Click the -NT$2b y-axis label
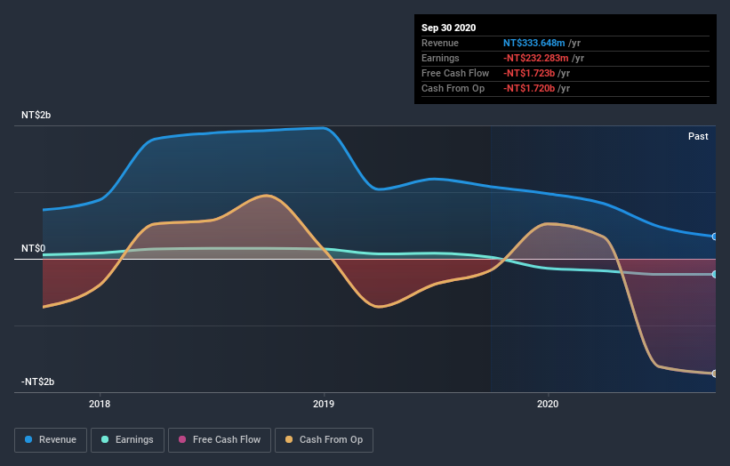730x466 pixels. 37,382
